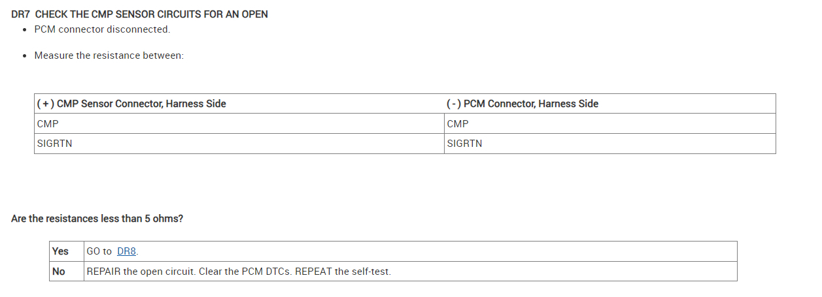Select the 'Yes' answer cell
The width and height of the screenshot is (822, 297).
pos(60,251)
